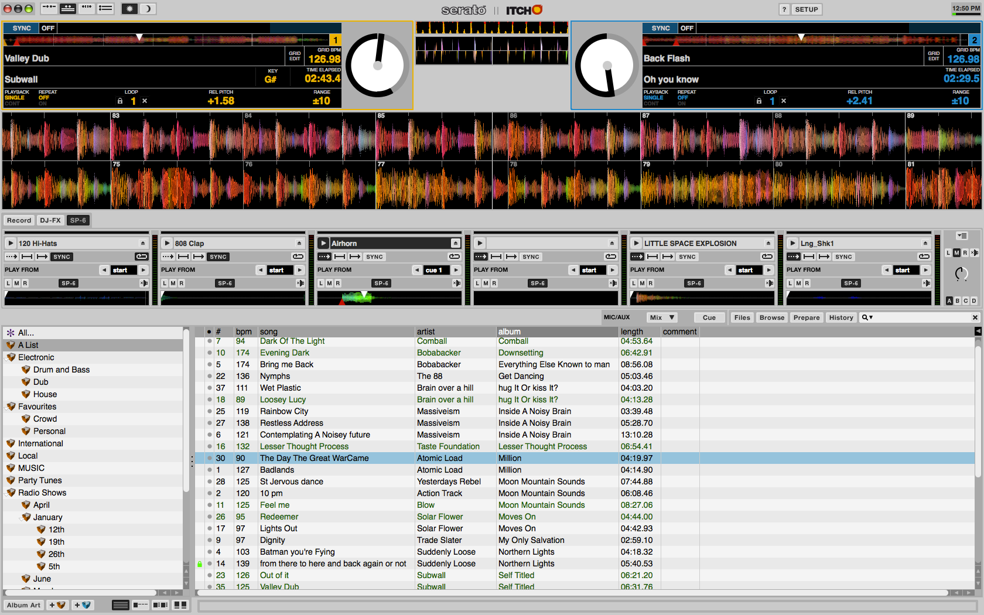This screenshot has height=615, width=984.
Task: Open the Files panel
Action: 742,317
